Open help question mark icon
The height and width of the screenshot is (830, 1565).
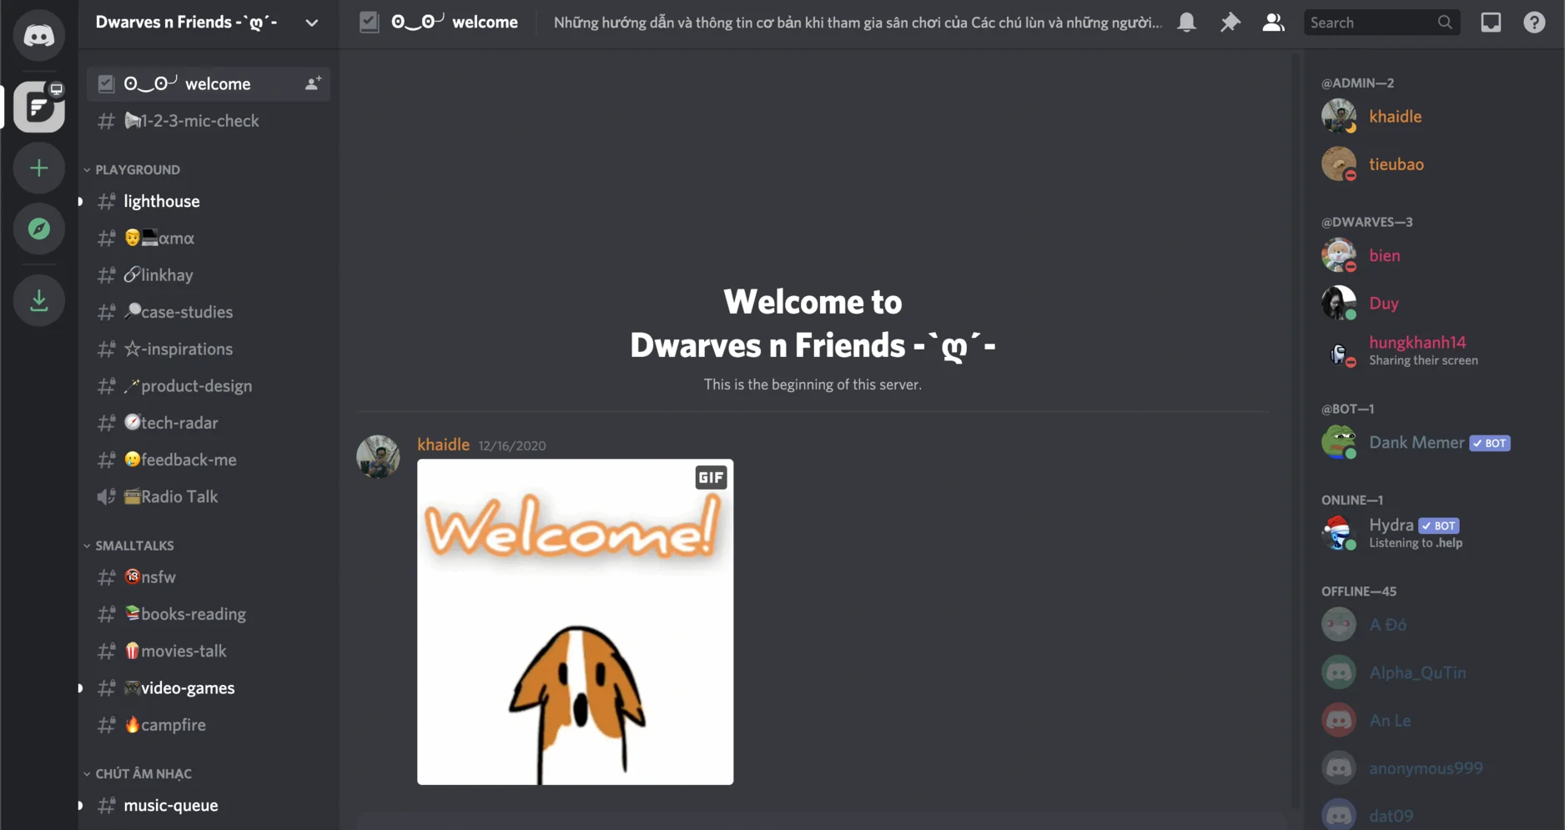pos(1534,23)
